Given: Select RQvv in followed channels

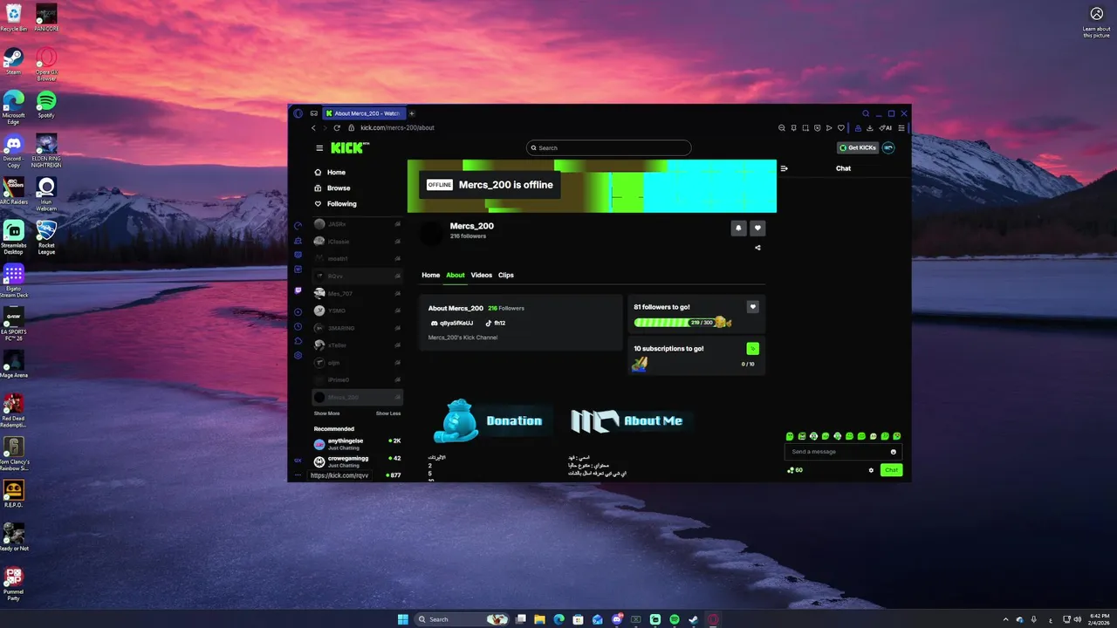Looking at the screenshot, I should [358, 276].
